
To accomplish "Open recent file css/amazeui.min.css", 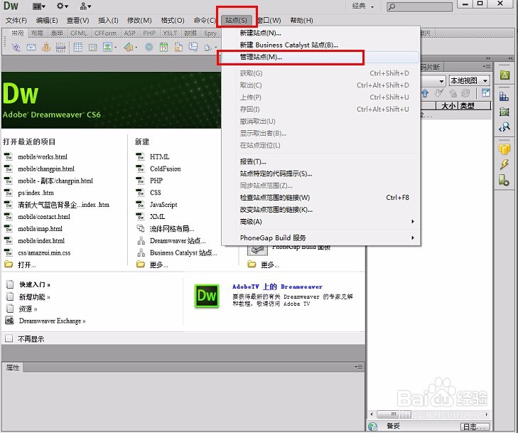I will [x=44, y=253].
